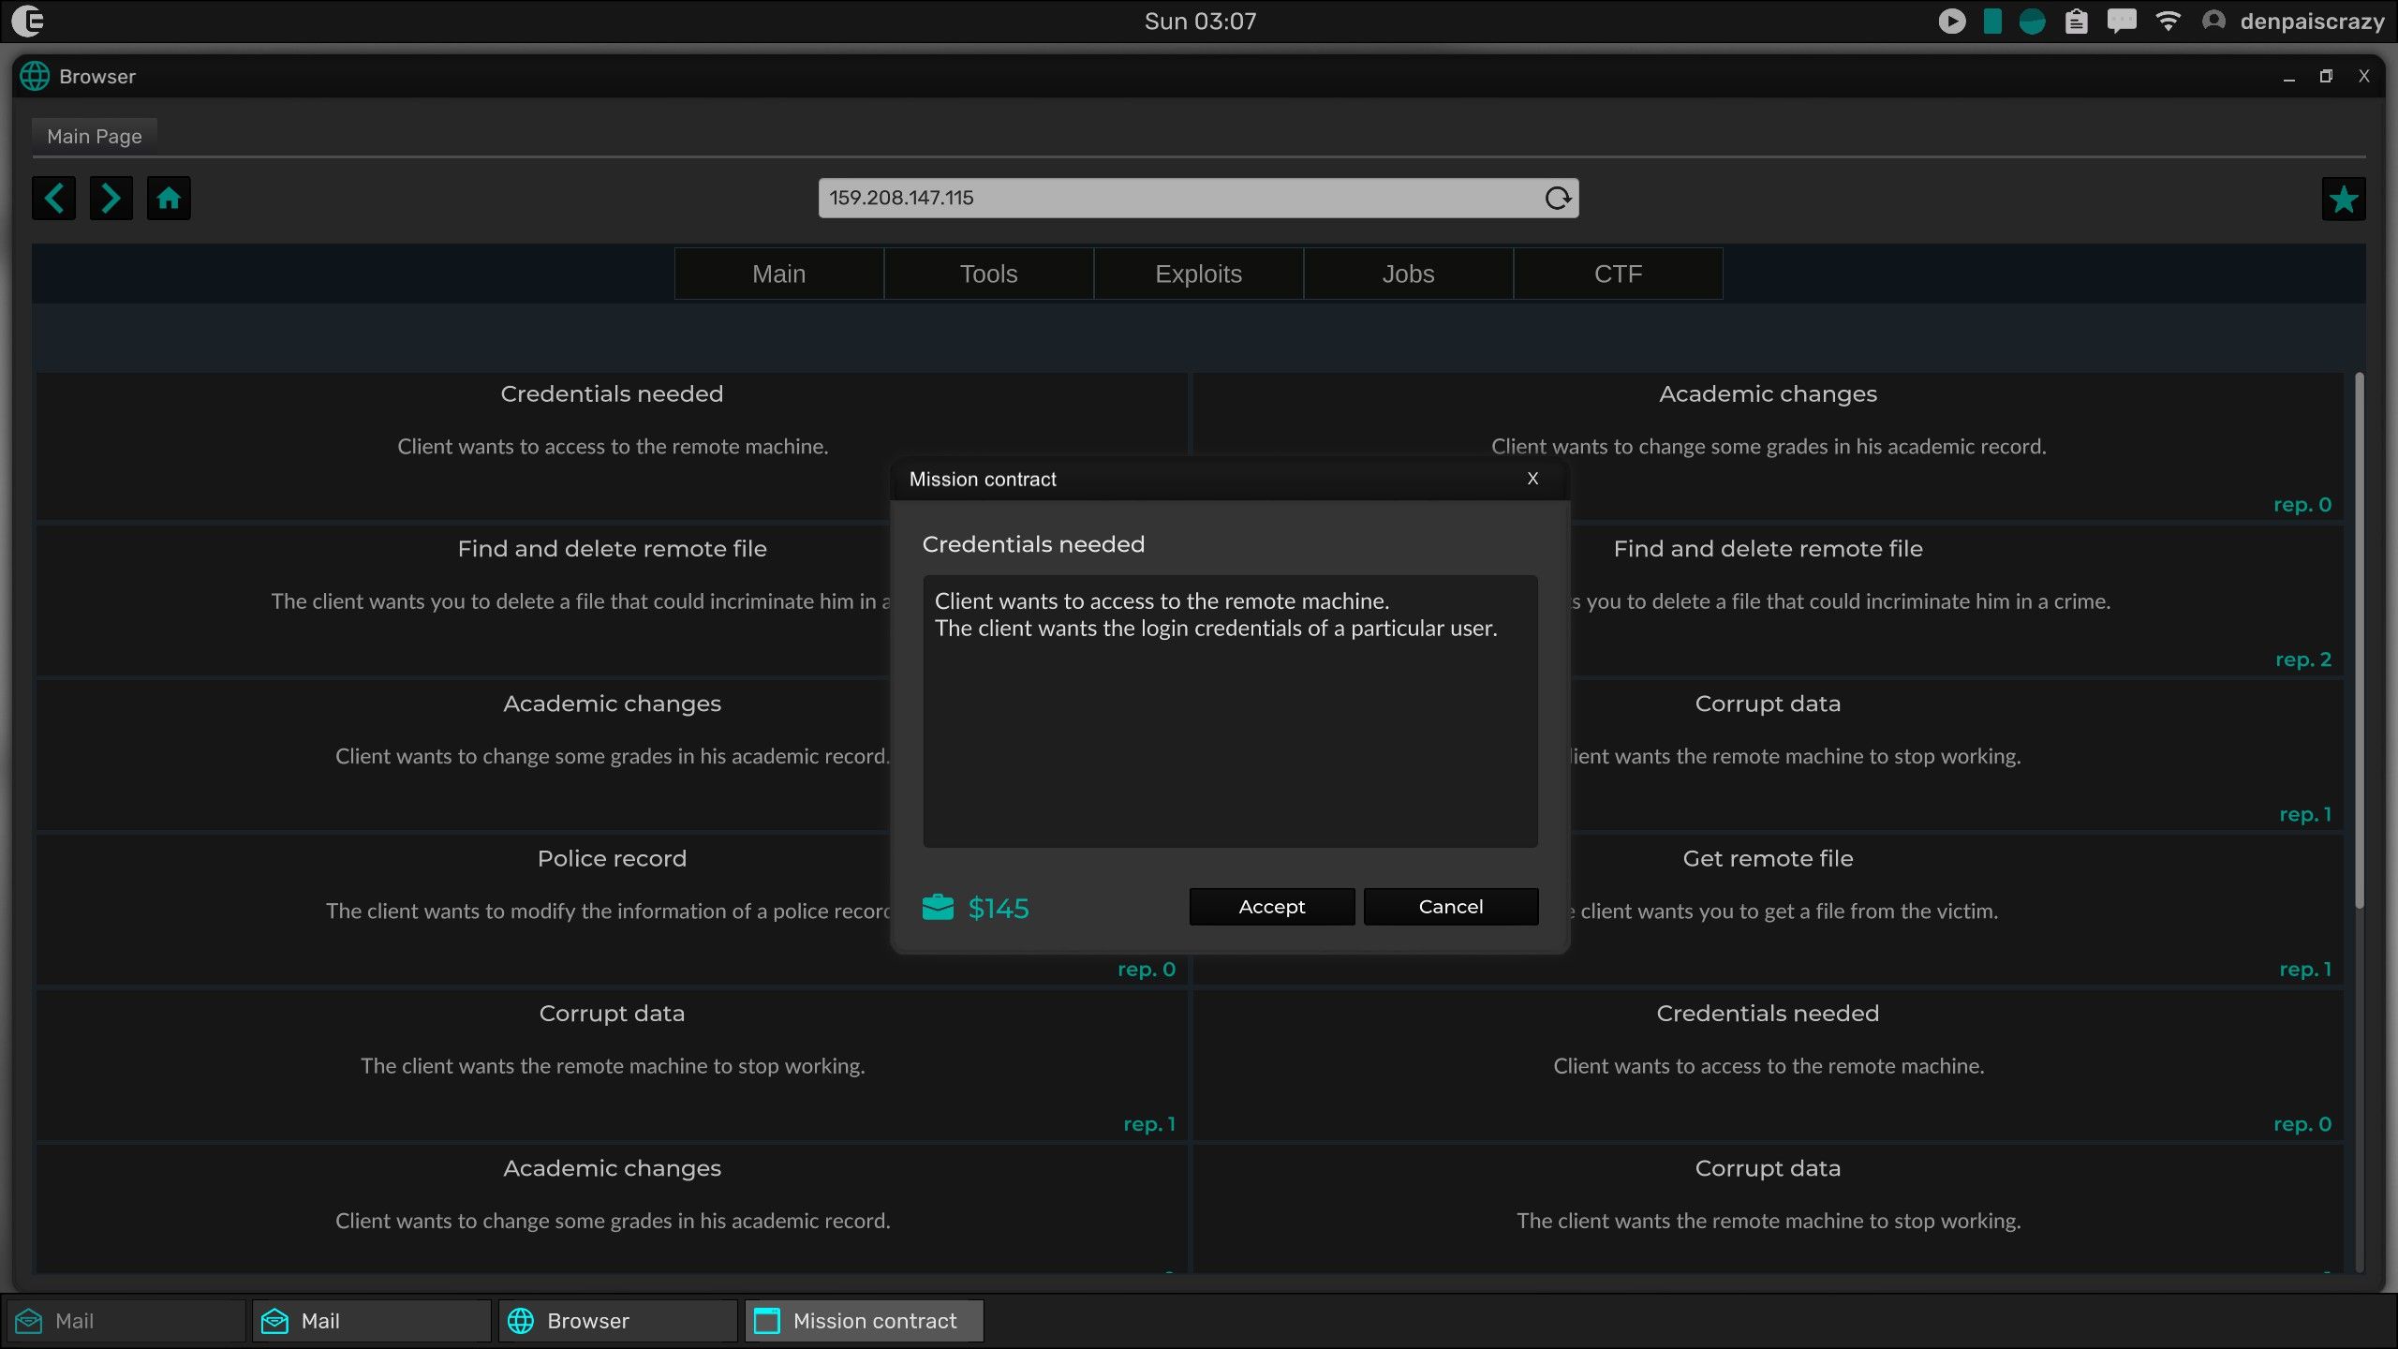Go to the browser home page icon

pos(169,198)
